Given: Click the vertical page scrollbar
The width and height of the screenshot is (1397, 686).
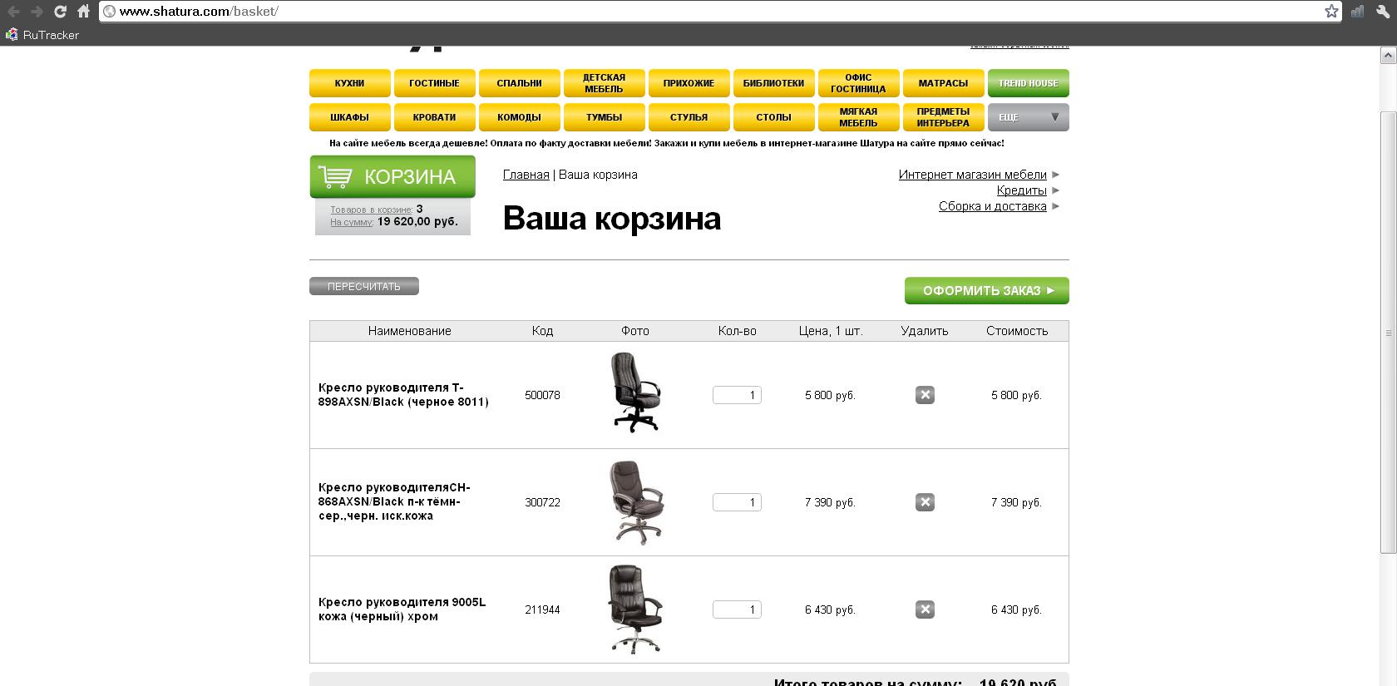Looking at the screenshot, I should click(1388, 333).
